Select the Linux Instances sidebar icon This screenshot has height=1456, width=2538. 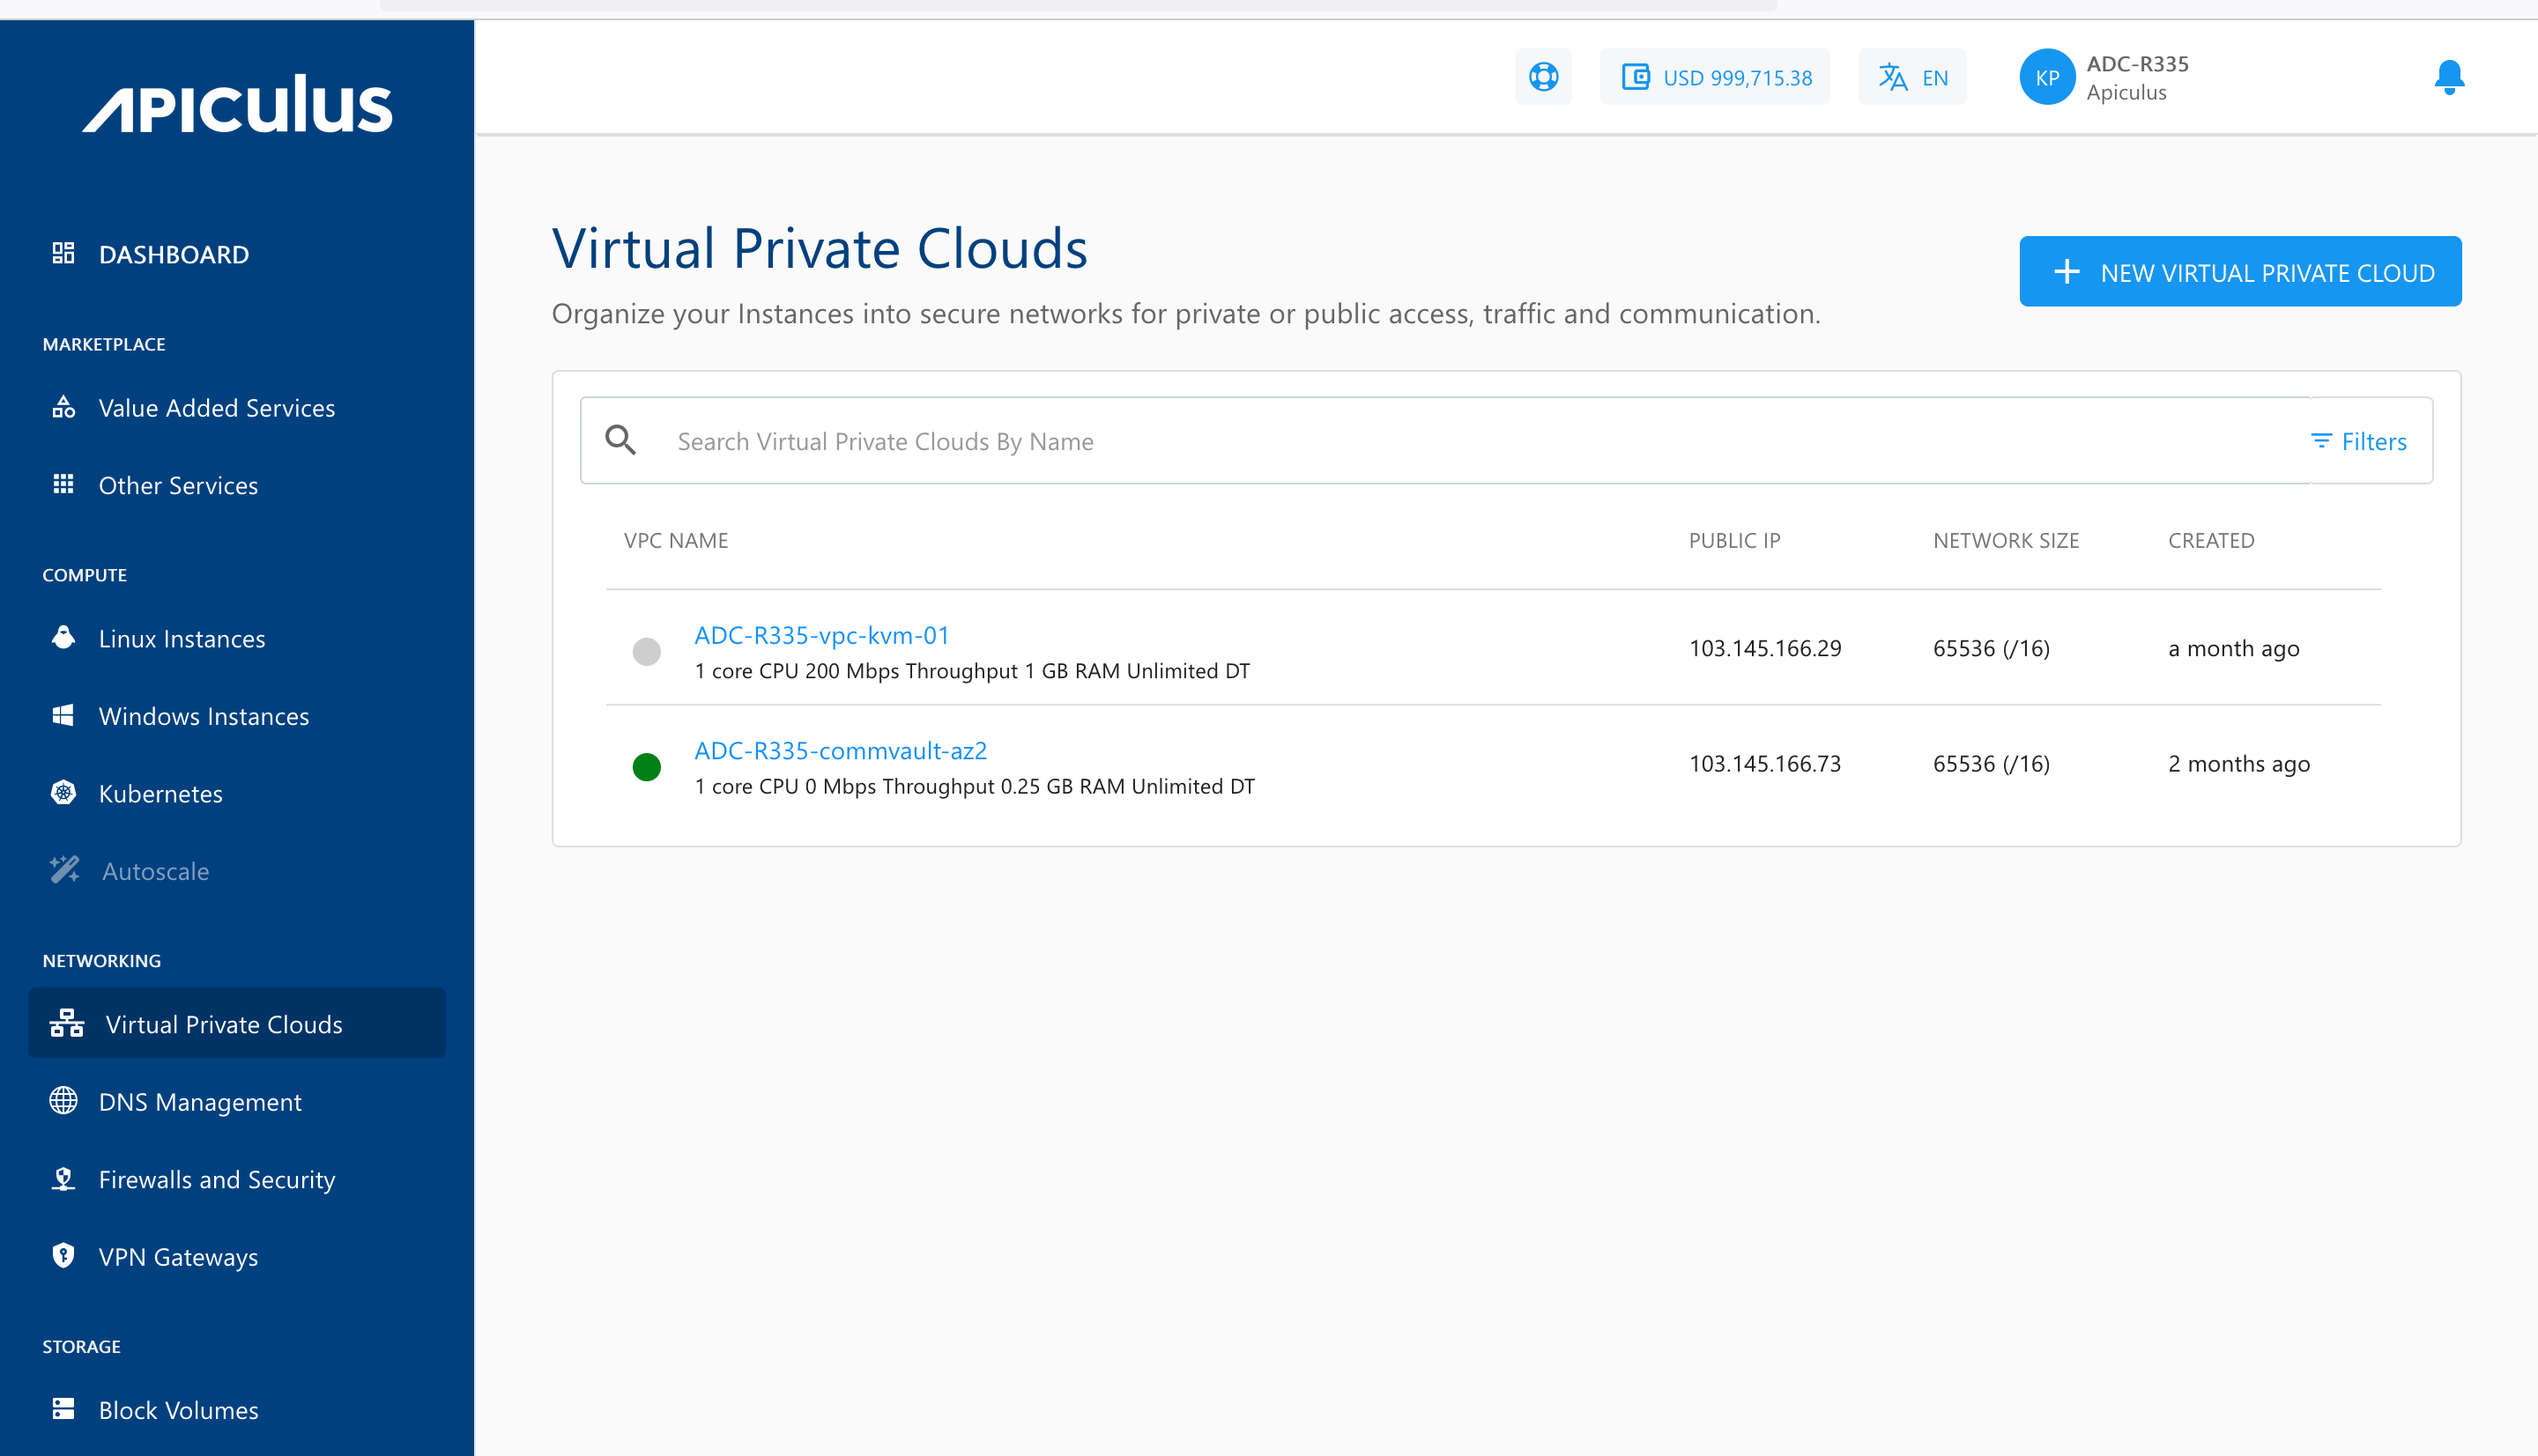coord(63,638)
